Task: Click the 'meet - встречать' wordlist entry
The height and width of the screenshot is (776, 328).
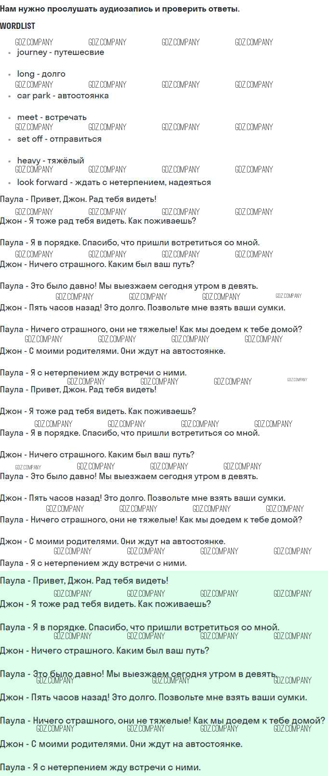Action: 52,117
